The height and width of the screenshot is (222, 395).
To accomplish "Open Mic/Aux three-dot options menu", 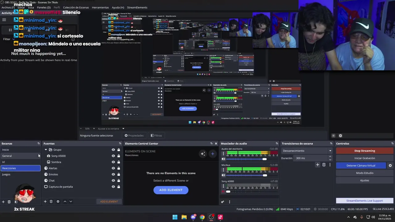I will [x=223, y=170].
